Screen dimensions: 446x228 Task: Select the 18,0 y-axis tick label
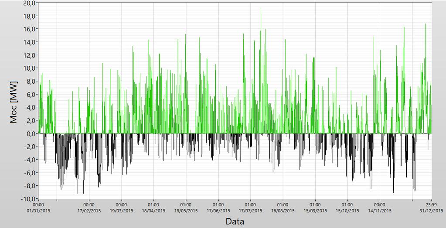pos(29,16)
